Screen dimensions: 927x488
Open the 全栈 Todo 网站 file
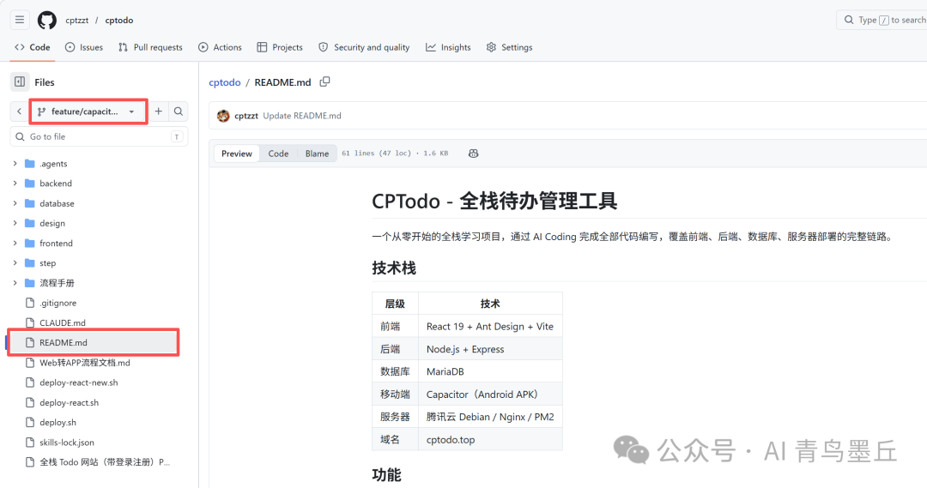(105, 462)
